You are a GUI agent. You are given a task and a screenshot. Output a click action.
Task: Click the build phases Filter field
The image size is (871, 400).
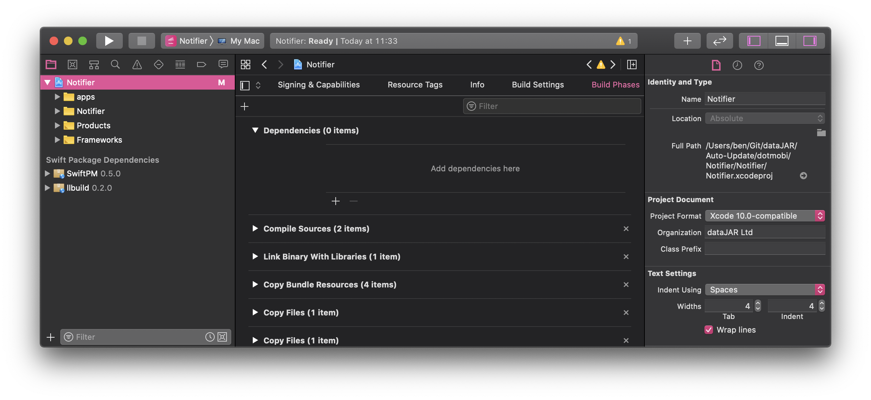pyautogui.click(x=552, y=106)
